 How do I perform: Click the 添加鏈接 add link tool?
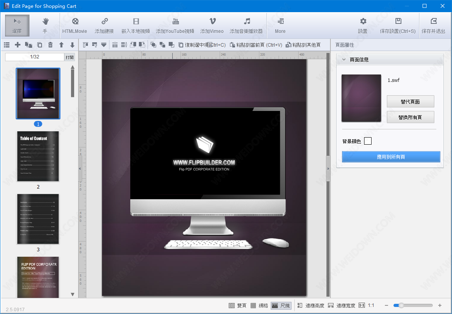click(x=104, y=25)
